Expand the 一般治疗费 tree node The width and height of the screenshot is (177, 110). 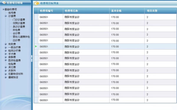pyautogui.click(x=6, y=47)
